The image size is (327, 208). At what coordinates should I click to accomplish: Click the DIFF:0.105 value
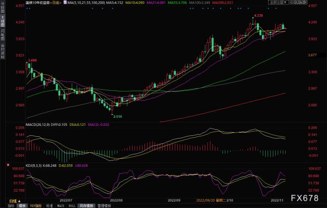[x=59, y=124]
